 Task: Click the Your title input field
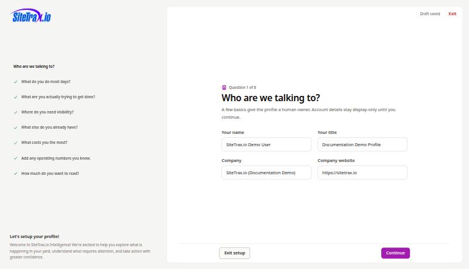(362, 144)
